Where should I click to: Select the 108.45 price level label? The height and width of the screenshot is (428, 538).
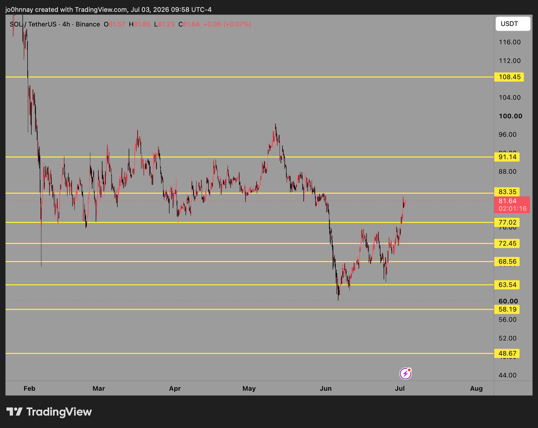pyautogui.click(x=507, y=77)
